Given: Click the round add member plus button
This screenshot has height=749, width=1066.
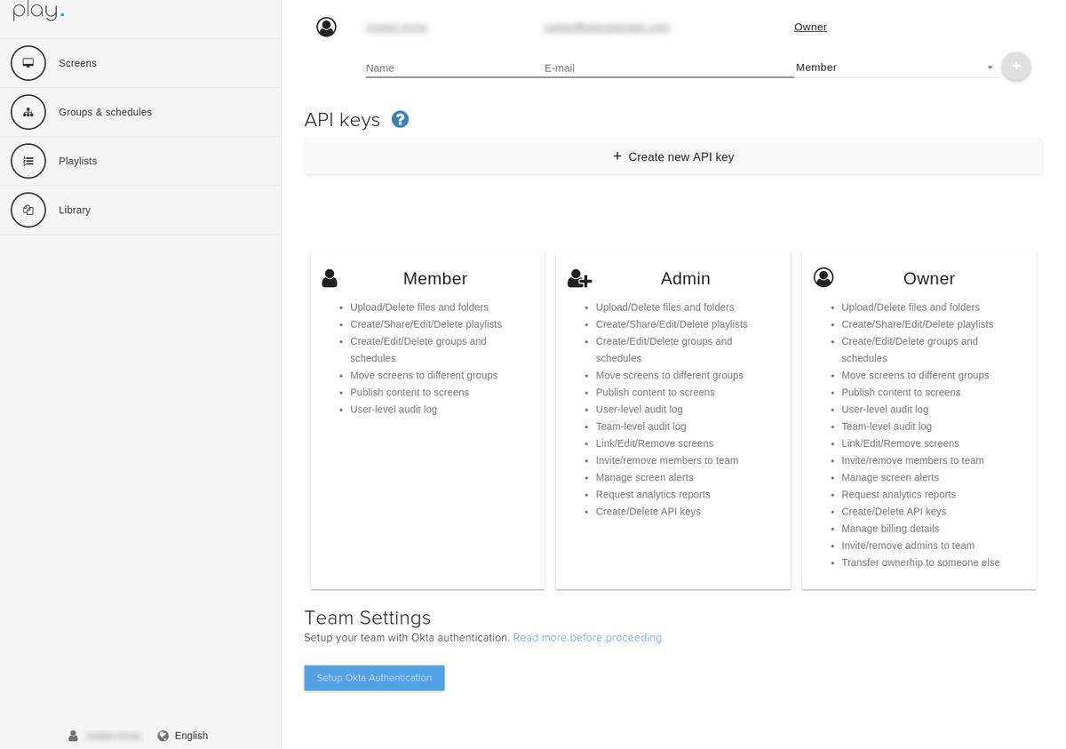Looking at the screenshot, I should 1016,66.
